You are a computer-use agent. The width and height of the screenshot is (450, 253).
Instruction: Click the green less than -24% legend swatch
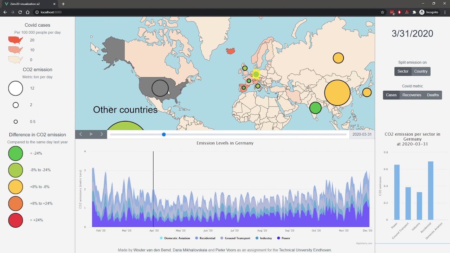15,154
